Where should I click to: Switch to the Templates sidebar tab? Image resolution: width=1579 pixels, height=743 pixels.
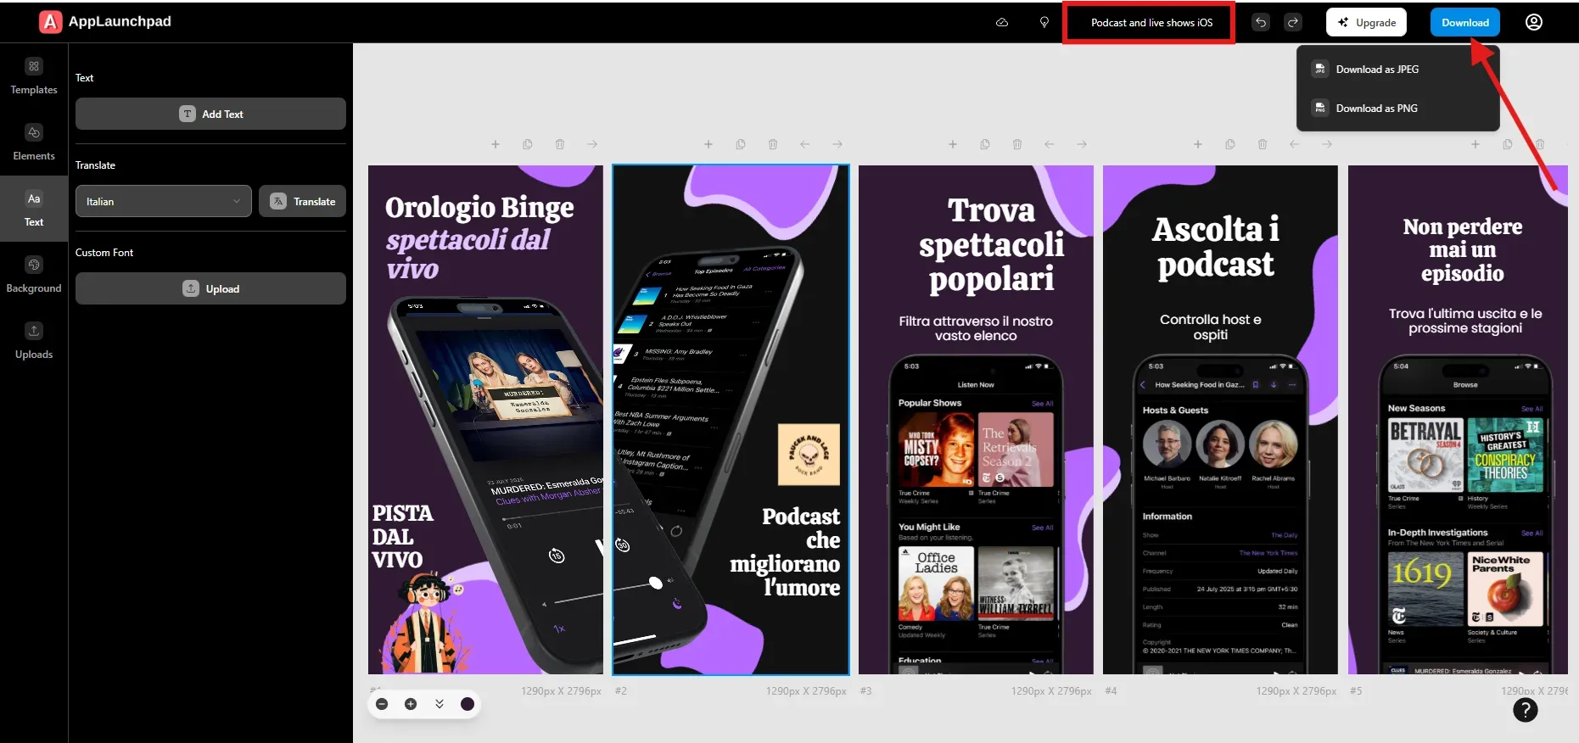point(34,76)
